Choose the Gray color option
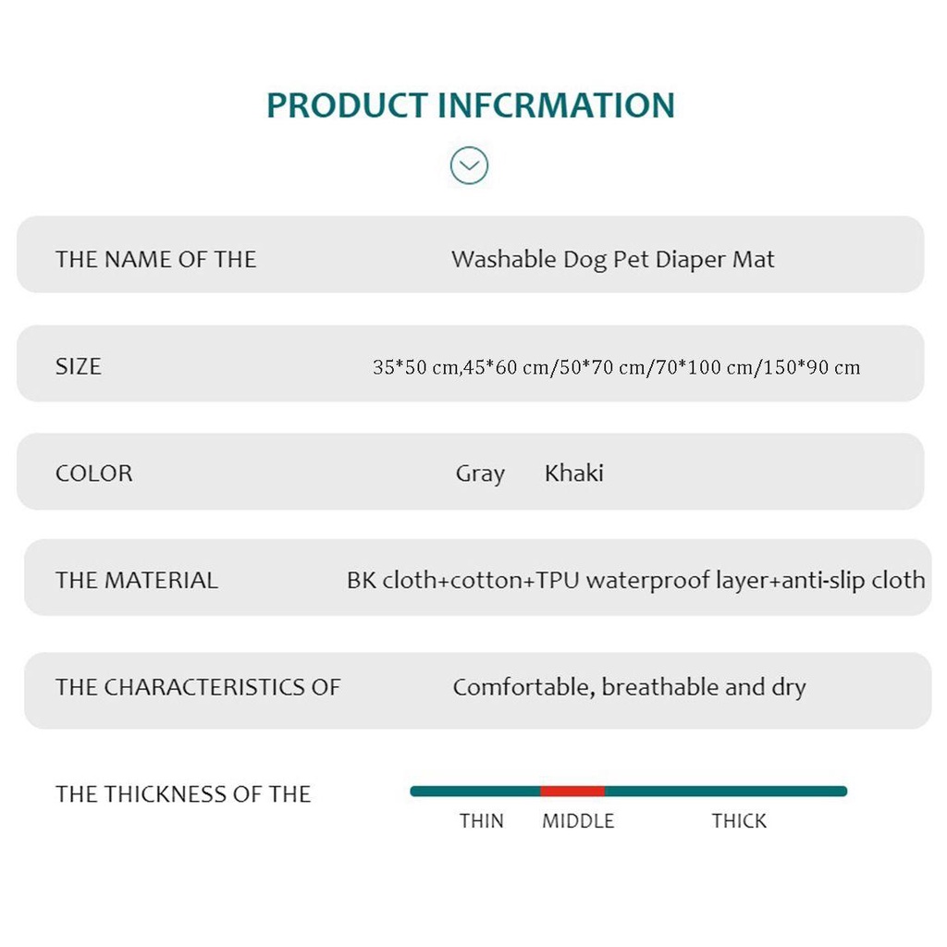The width and height of the screenshot is (947, 947). click(x=480, y=473)
